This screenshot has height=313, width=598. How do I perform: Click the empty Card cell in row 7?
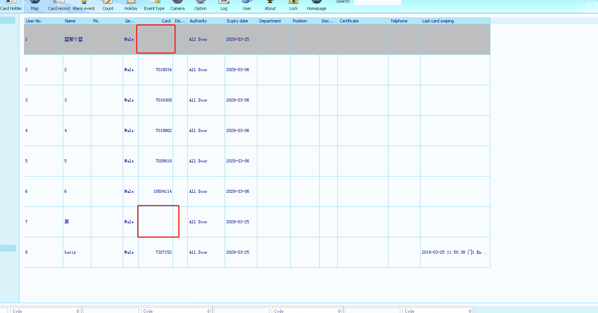point(158,222)
